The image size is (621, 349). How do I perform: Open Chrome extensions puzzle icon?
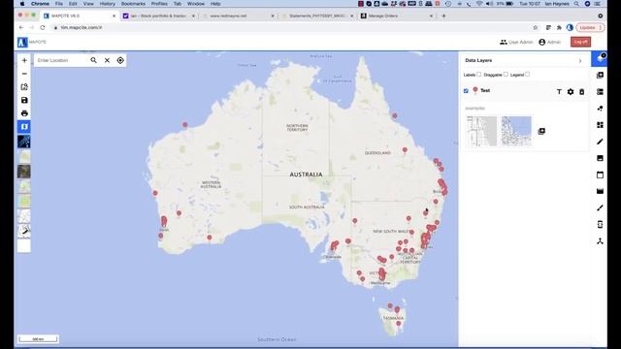(x=559, y=27)
